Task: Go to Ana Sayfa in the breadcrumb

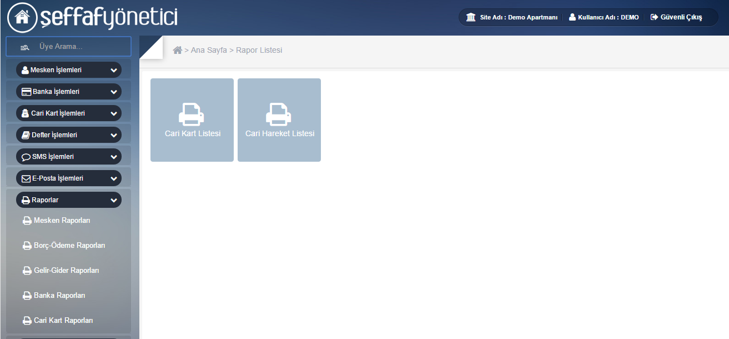Action: (209, 50)
